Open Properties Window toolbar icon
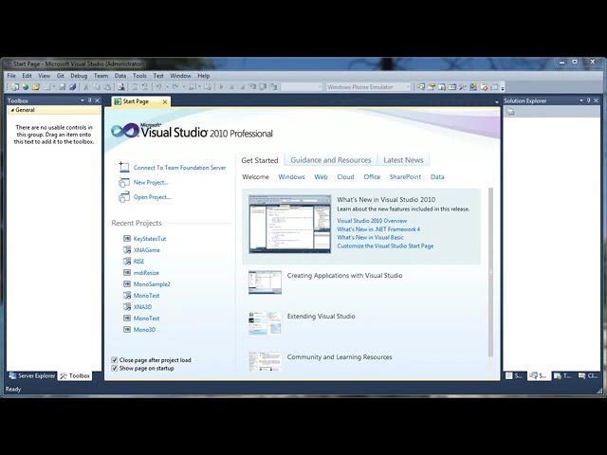 point(432,87)
